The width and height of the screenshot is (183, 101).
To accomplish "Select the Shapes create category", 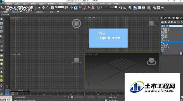I will pos(165,22).
